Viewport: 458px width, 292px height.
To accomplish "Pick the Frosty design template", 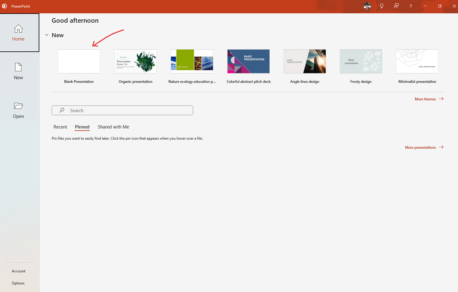I will point(361,61).
